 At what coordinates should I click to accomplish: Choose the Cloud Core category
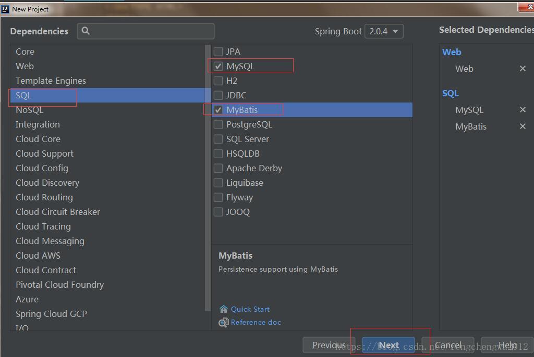pos(107,139)
